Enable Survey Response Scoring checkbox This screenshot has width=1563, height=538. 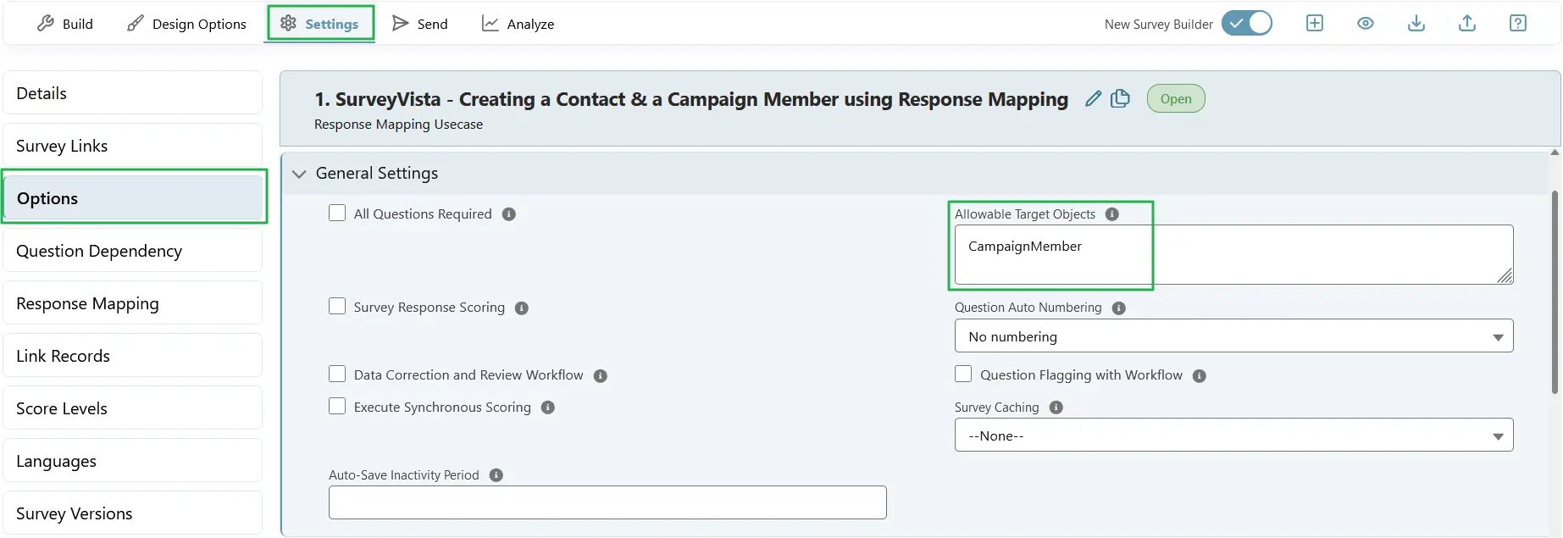pyautogui.click(x=337, y=306)
